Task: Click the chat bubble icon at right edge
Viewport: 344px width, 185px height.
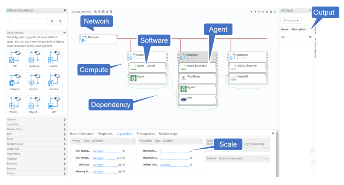Action: [x=313, y=162]
